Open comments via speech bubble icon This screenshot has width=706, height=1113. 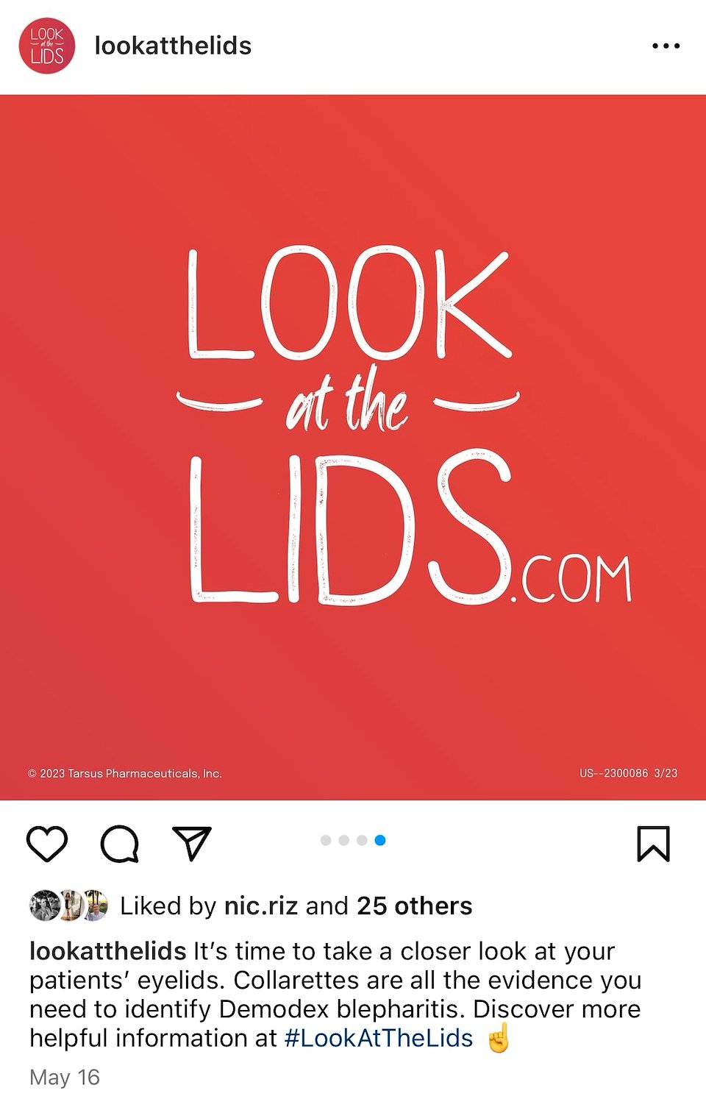pyautogui.click(x=119, y=843)
